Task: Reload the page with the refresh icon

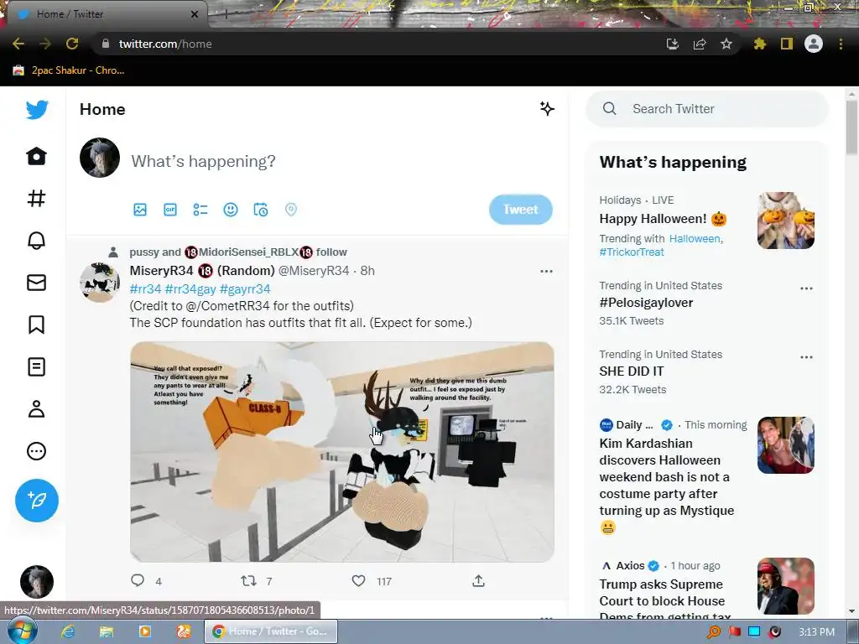Action: 72,44
